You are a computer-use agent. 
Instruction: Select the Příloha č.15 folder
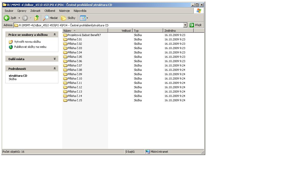pyautogui.click(x=74, y=100)
